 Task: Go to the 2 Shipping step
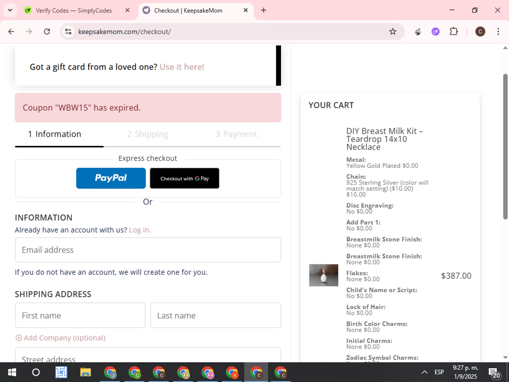(148, 134)
